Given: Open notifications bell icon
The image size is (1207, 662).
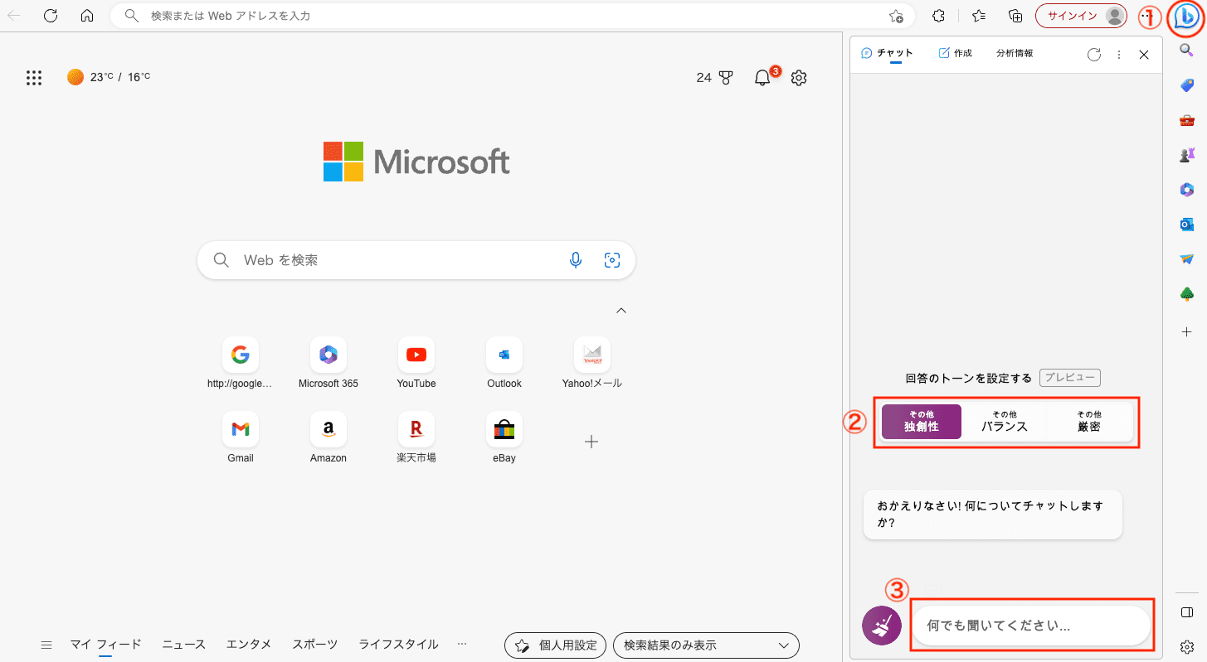Looking at the screenshot, I should [762, 78].
